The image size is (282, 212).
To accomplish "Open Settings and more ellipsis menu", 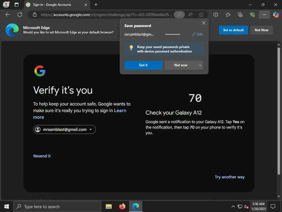I will (x=264, y=15).
